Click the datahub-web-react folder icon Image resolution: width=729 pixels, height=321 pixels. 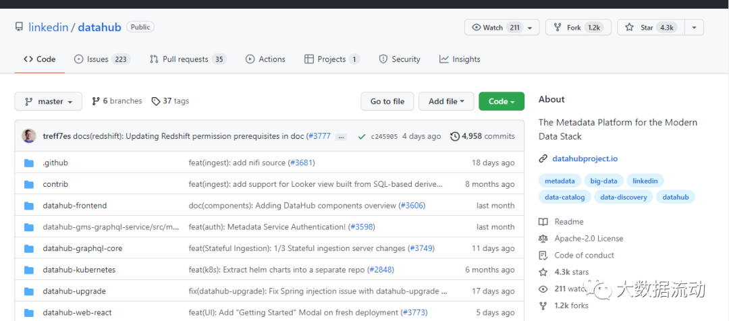[x=29, y=313]
